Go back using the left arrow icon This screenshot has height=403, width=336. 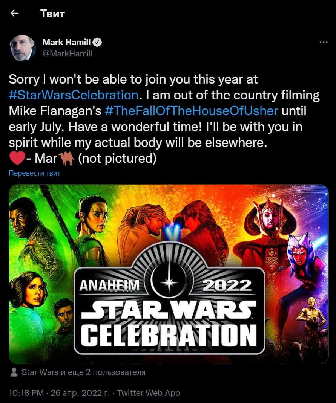click(14, 13)
